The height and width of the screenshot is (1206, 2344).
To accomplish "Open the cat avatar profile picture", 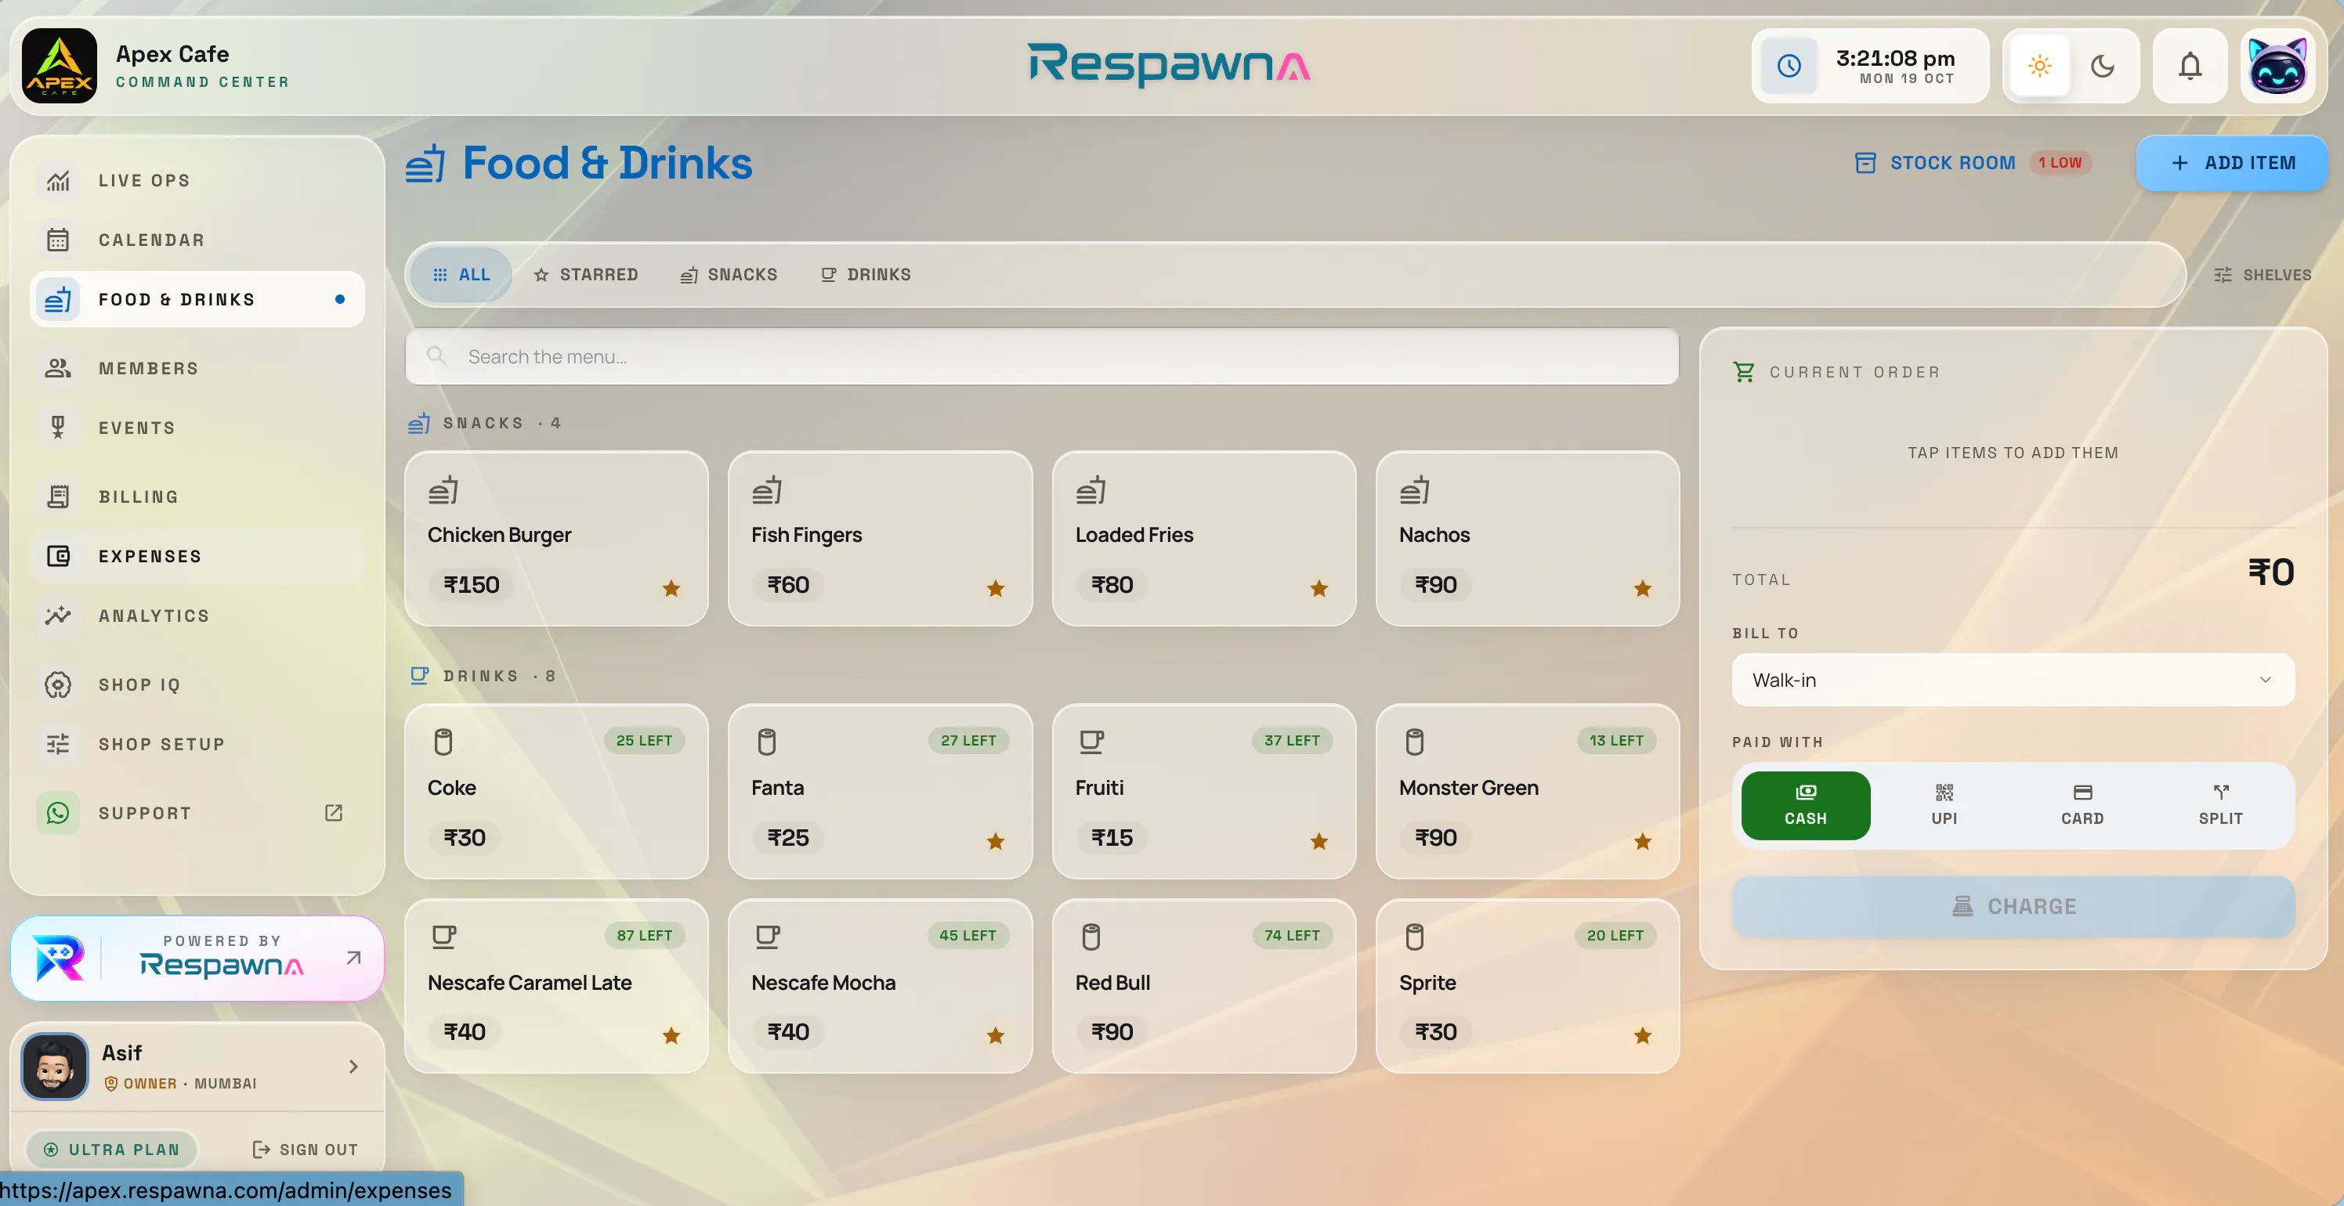I will pos(2277,66).
